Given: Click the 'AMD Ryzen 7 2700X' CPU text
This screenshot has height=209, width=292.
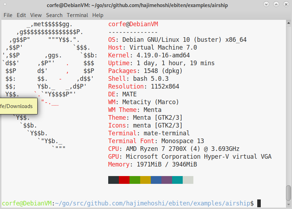Looking at the screenshot, I should tap(156, 149).
